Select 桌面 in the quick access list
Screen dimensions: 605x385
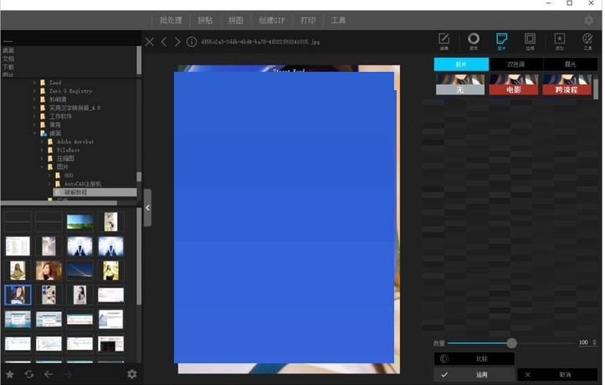tap(8, 50)
